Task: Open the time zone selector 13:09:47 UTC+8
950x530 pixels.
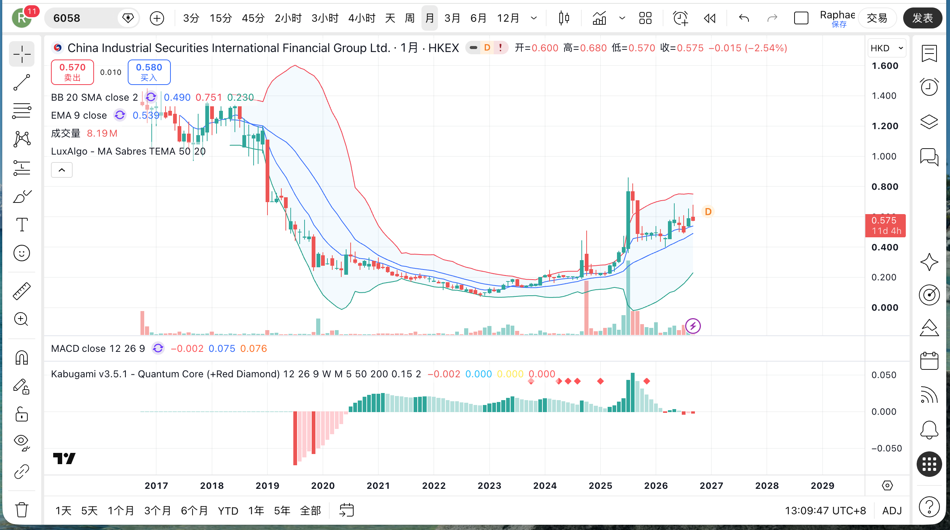Action: (825, 511)
